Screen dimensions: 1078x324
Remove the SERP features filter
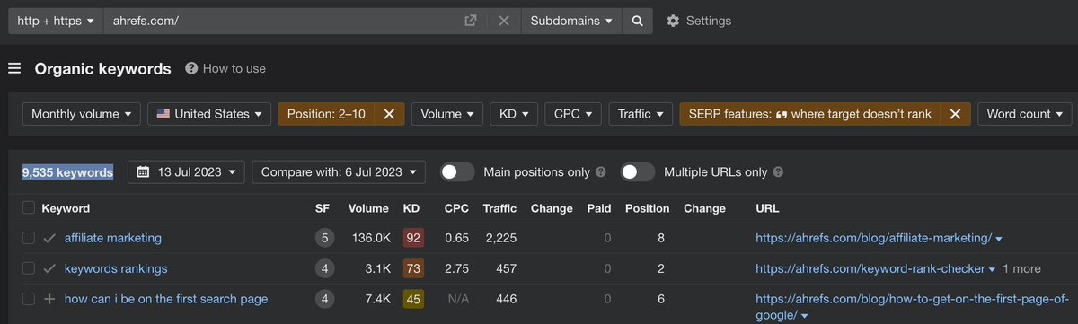[955, 114]
